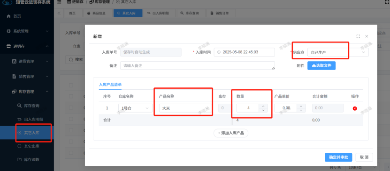The height and width of the screenshot is (171, 390).
Task: Click calendar icon in 入库时间 field
Action: coord(219,52)
